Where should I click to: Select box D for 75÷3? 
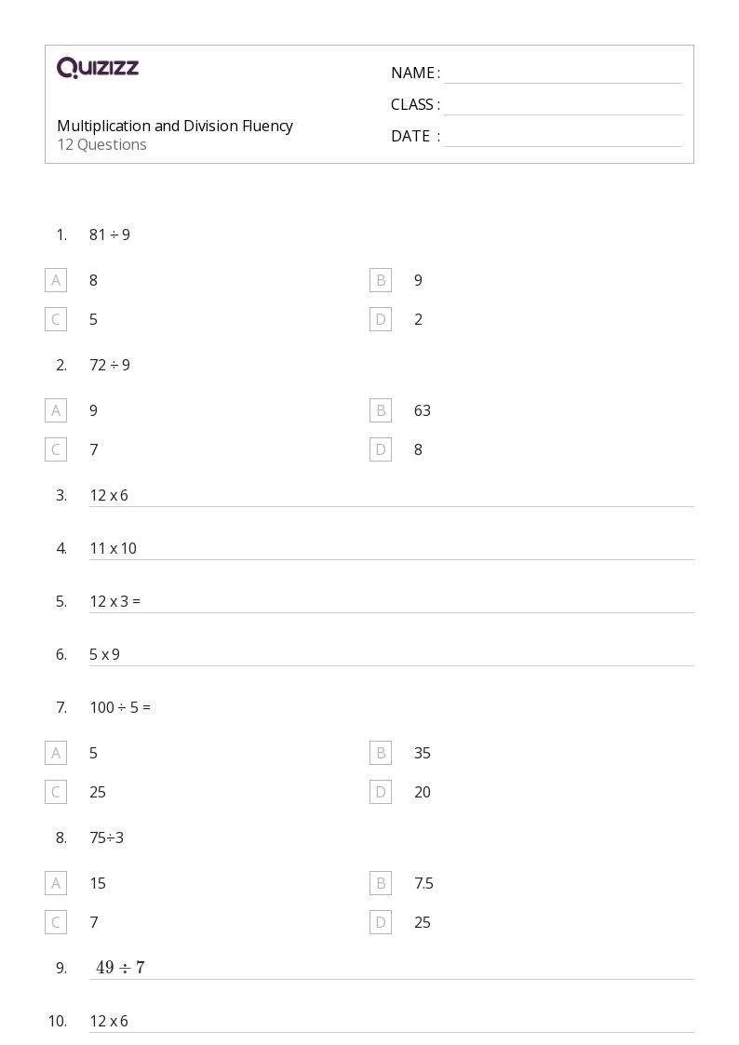click(381, 922)
